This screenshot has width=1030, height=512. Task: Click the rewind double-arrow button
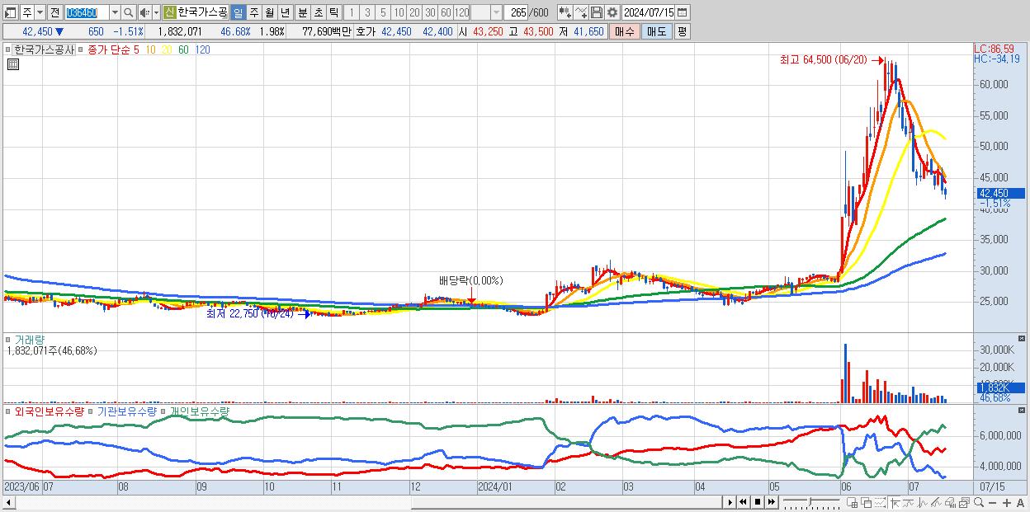(743, 501)
